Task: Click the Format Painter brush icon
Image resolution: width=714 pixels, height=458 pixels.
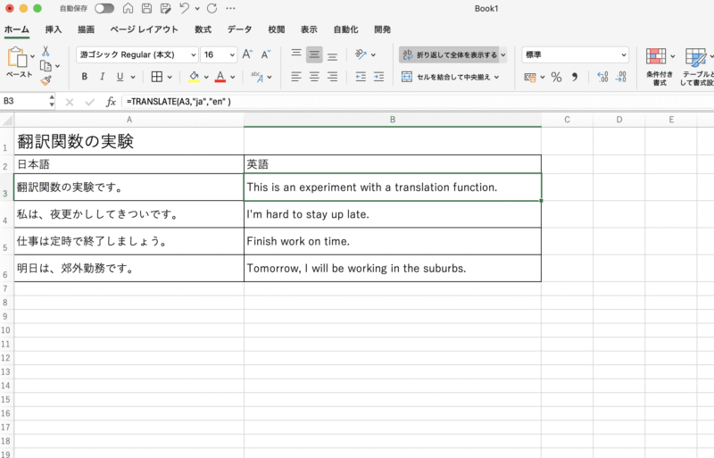Action: [46, 80]
